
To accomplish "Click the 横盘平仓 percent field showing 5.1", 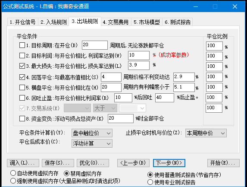I will 184,87.
